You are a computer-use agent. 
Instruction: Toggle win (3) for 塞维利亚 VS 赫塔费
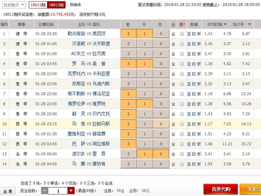tap(128, 134)
